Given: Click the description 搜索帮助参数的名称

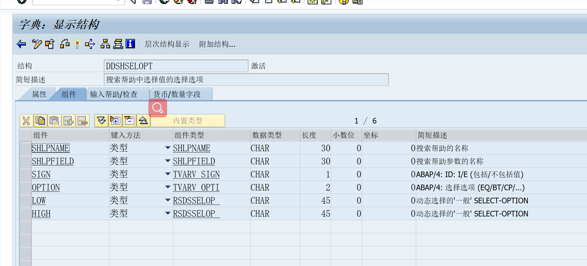Looking at the screenshot, I should coord(450,161).
